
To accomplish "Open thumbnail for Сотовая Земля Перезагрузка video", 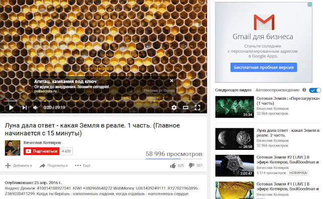I will [x=235, y=107].
